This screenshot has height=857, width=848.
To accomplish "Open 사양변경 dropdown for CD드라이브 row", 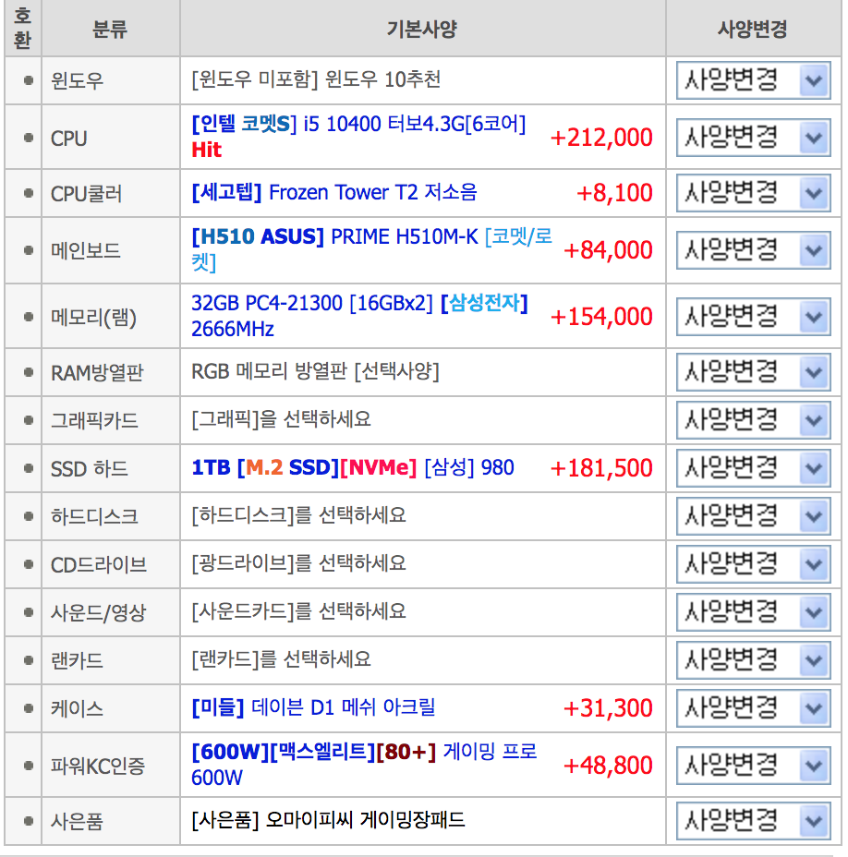I will [754, 564].
